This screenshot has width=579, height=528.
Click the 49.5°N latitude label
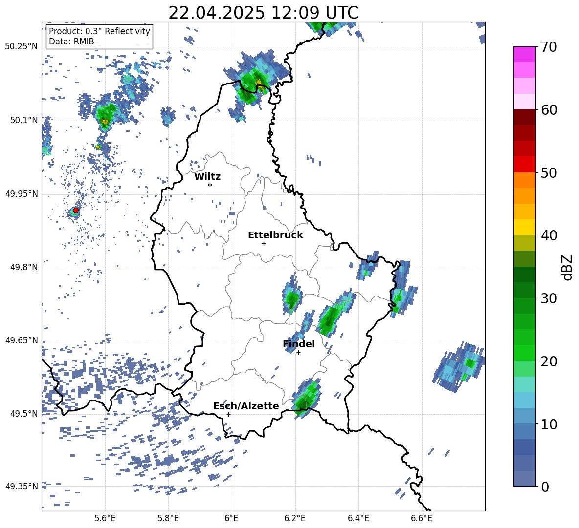click(23, 413)
